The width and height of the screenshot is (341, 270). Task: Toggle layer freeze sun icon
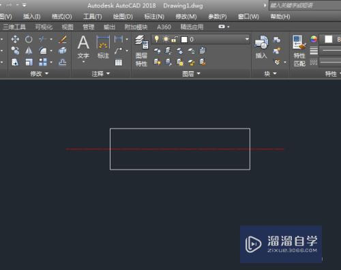[x=166, y=40]
